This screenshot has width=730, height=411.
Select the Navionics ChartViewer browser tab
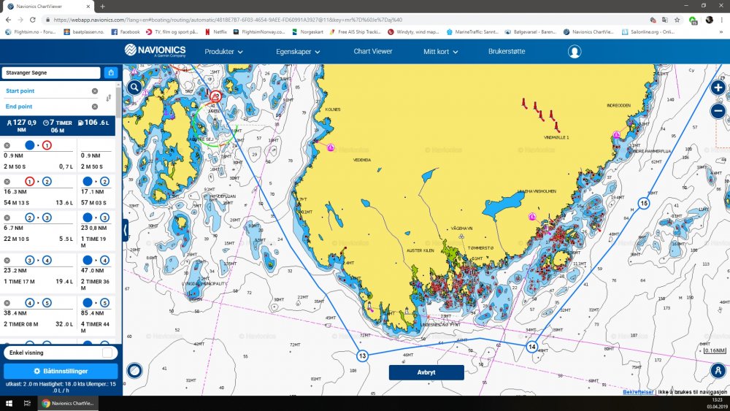[x=47, y=7]
